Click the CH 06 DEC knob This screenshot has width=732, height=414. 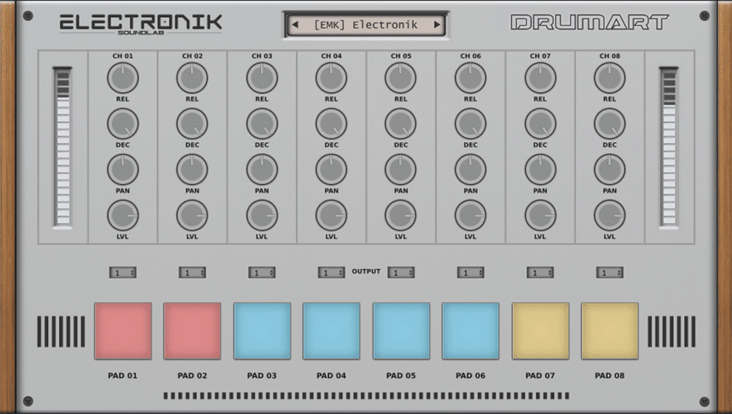click(470, 124)
